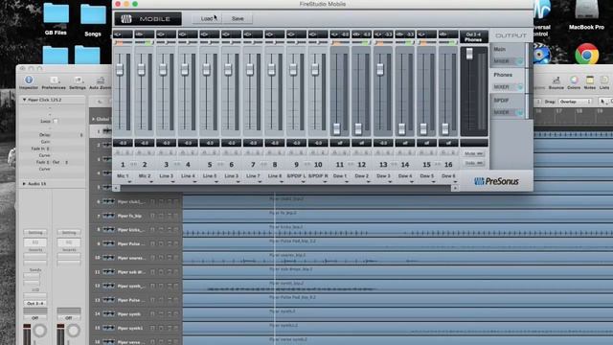
Task: Link channels 3 and 4 as stereo
Action: coord(177,165)
